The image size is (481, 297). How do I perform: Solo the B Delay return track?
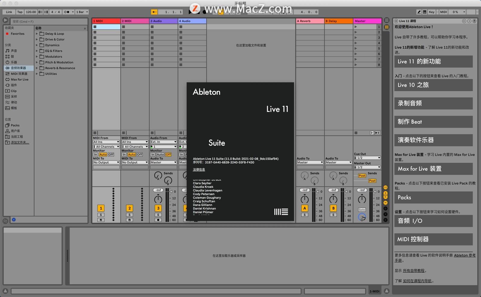(x=333, y=215)
